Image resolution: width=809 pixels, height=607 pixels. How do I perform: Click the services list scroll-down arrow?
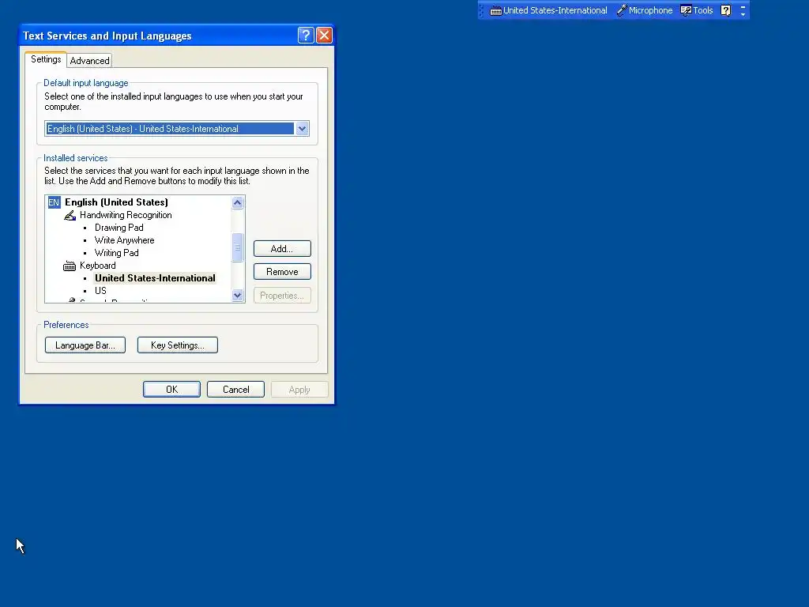[237, 296]
